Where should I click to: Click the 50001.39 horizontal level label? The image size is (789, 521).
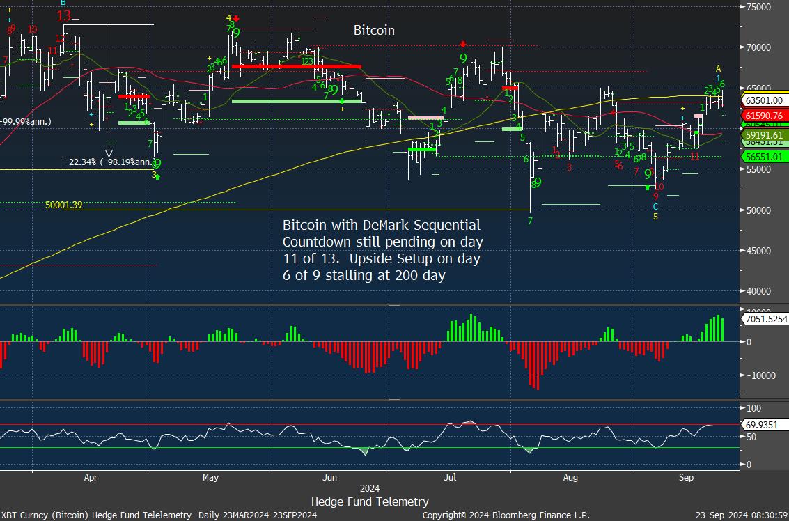tap(63, 205)
